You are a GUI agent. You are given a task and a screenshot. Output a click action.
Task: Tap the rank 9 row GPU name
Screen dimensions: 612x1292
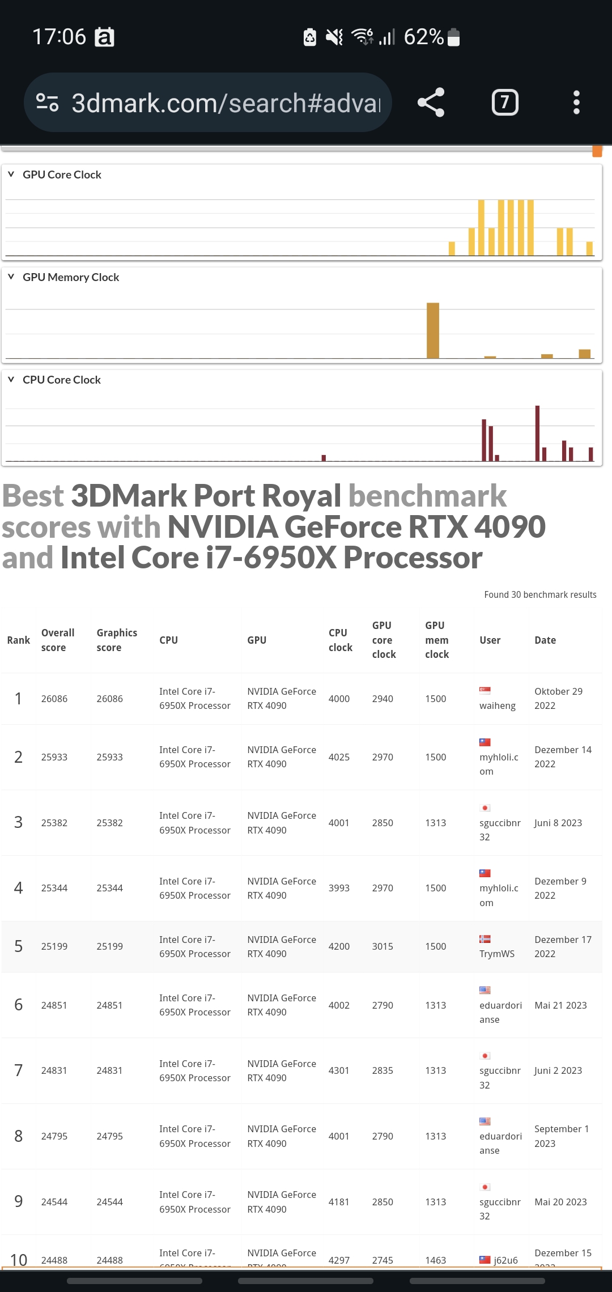[x=282, y=1202]
